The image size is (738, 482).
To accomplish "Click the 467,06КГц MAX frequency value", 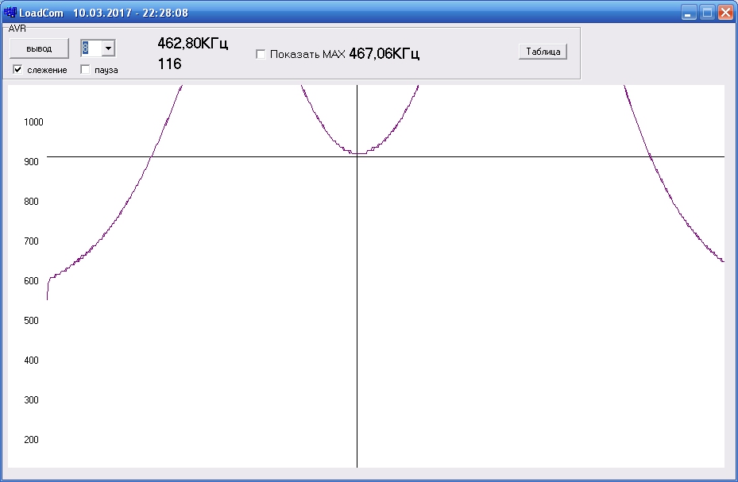I will 384,54.
